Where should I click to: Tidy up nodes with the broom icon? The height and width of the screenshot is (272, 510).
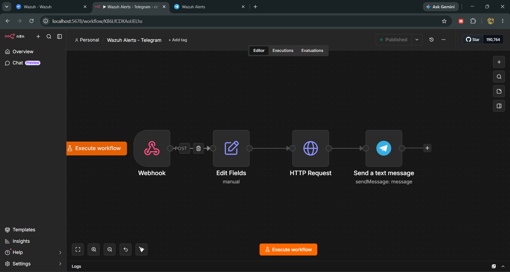[x=142, y=249]
